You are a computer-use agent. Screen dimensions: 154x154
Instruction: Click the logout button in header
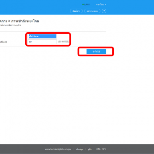click(x=92, y=11)
